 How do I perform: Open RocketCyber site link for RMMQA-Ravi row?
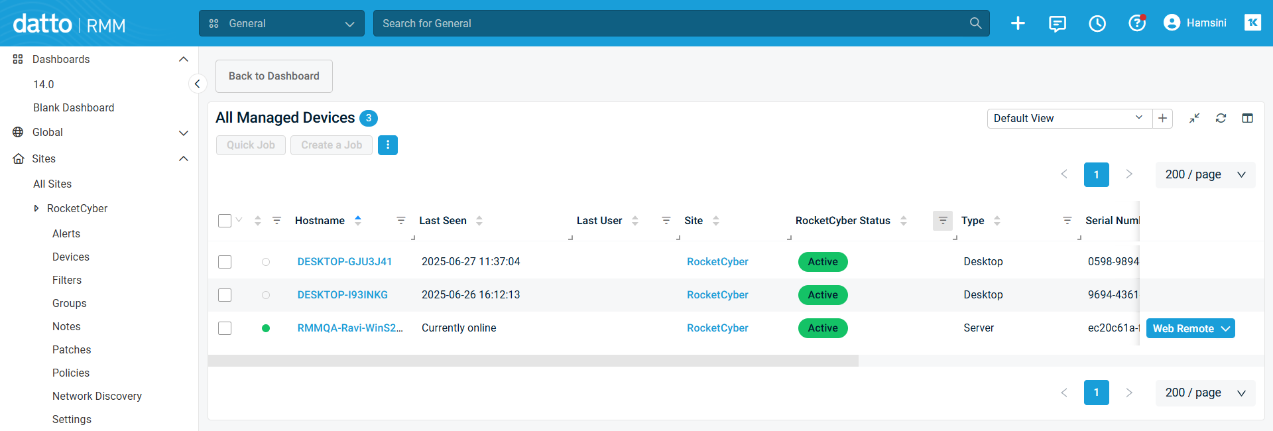tap(717, 328)
